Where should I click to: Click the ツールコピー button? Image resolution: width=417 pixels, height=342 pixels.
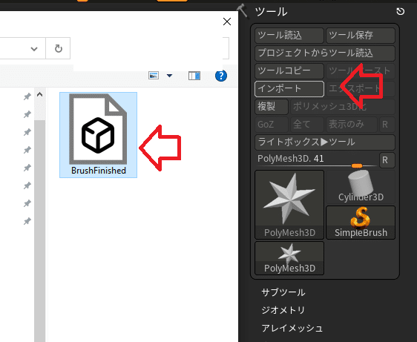(x=289, y=71)
